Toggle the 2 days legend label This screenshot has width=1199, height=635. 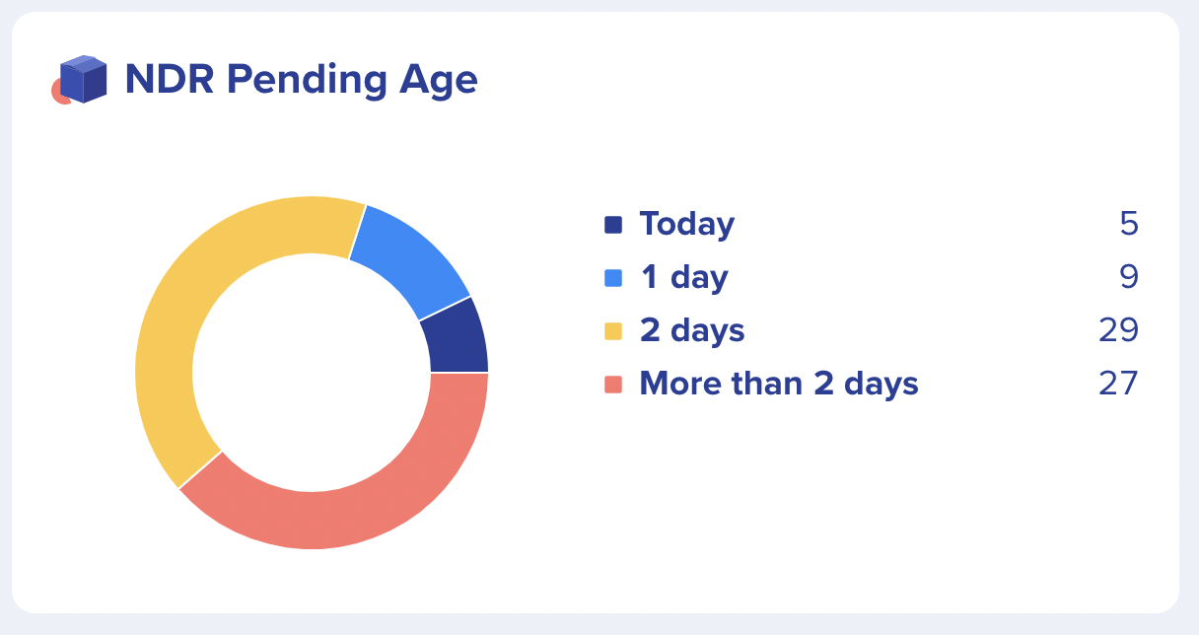pyautogui.click(x=691, y=330)
